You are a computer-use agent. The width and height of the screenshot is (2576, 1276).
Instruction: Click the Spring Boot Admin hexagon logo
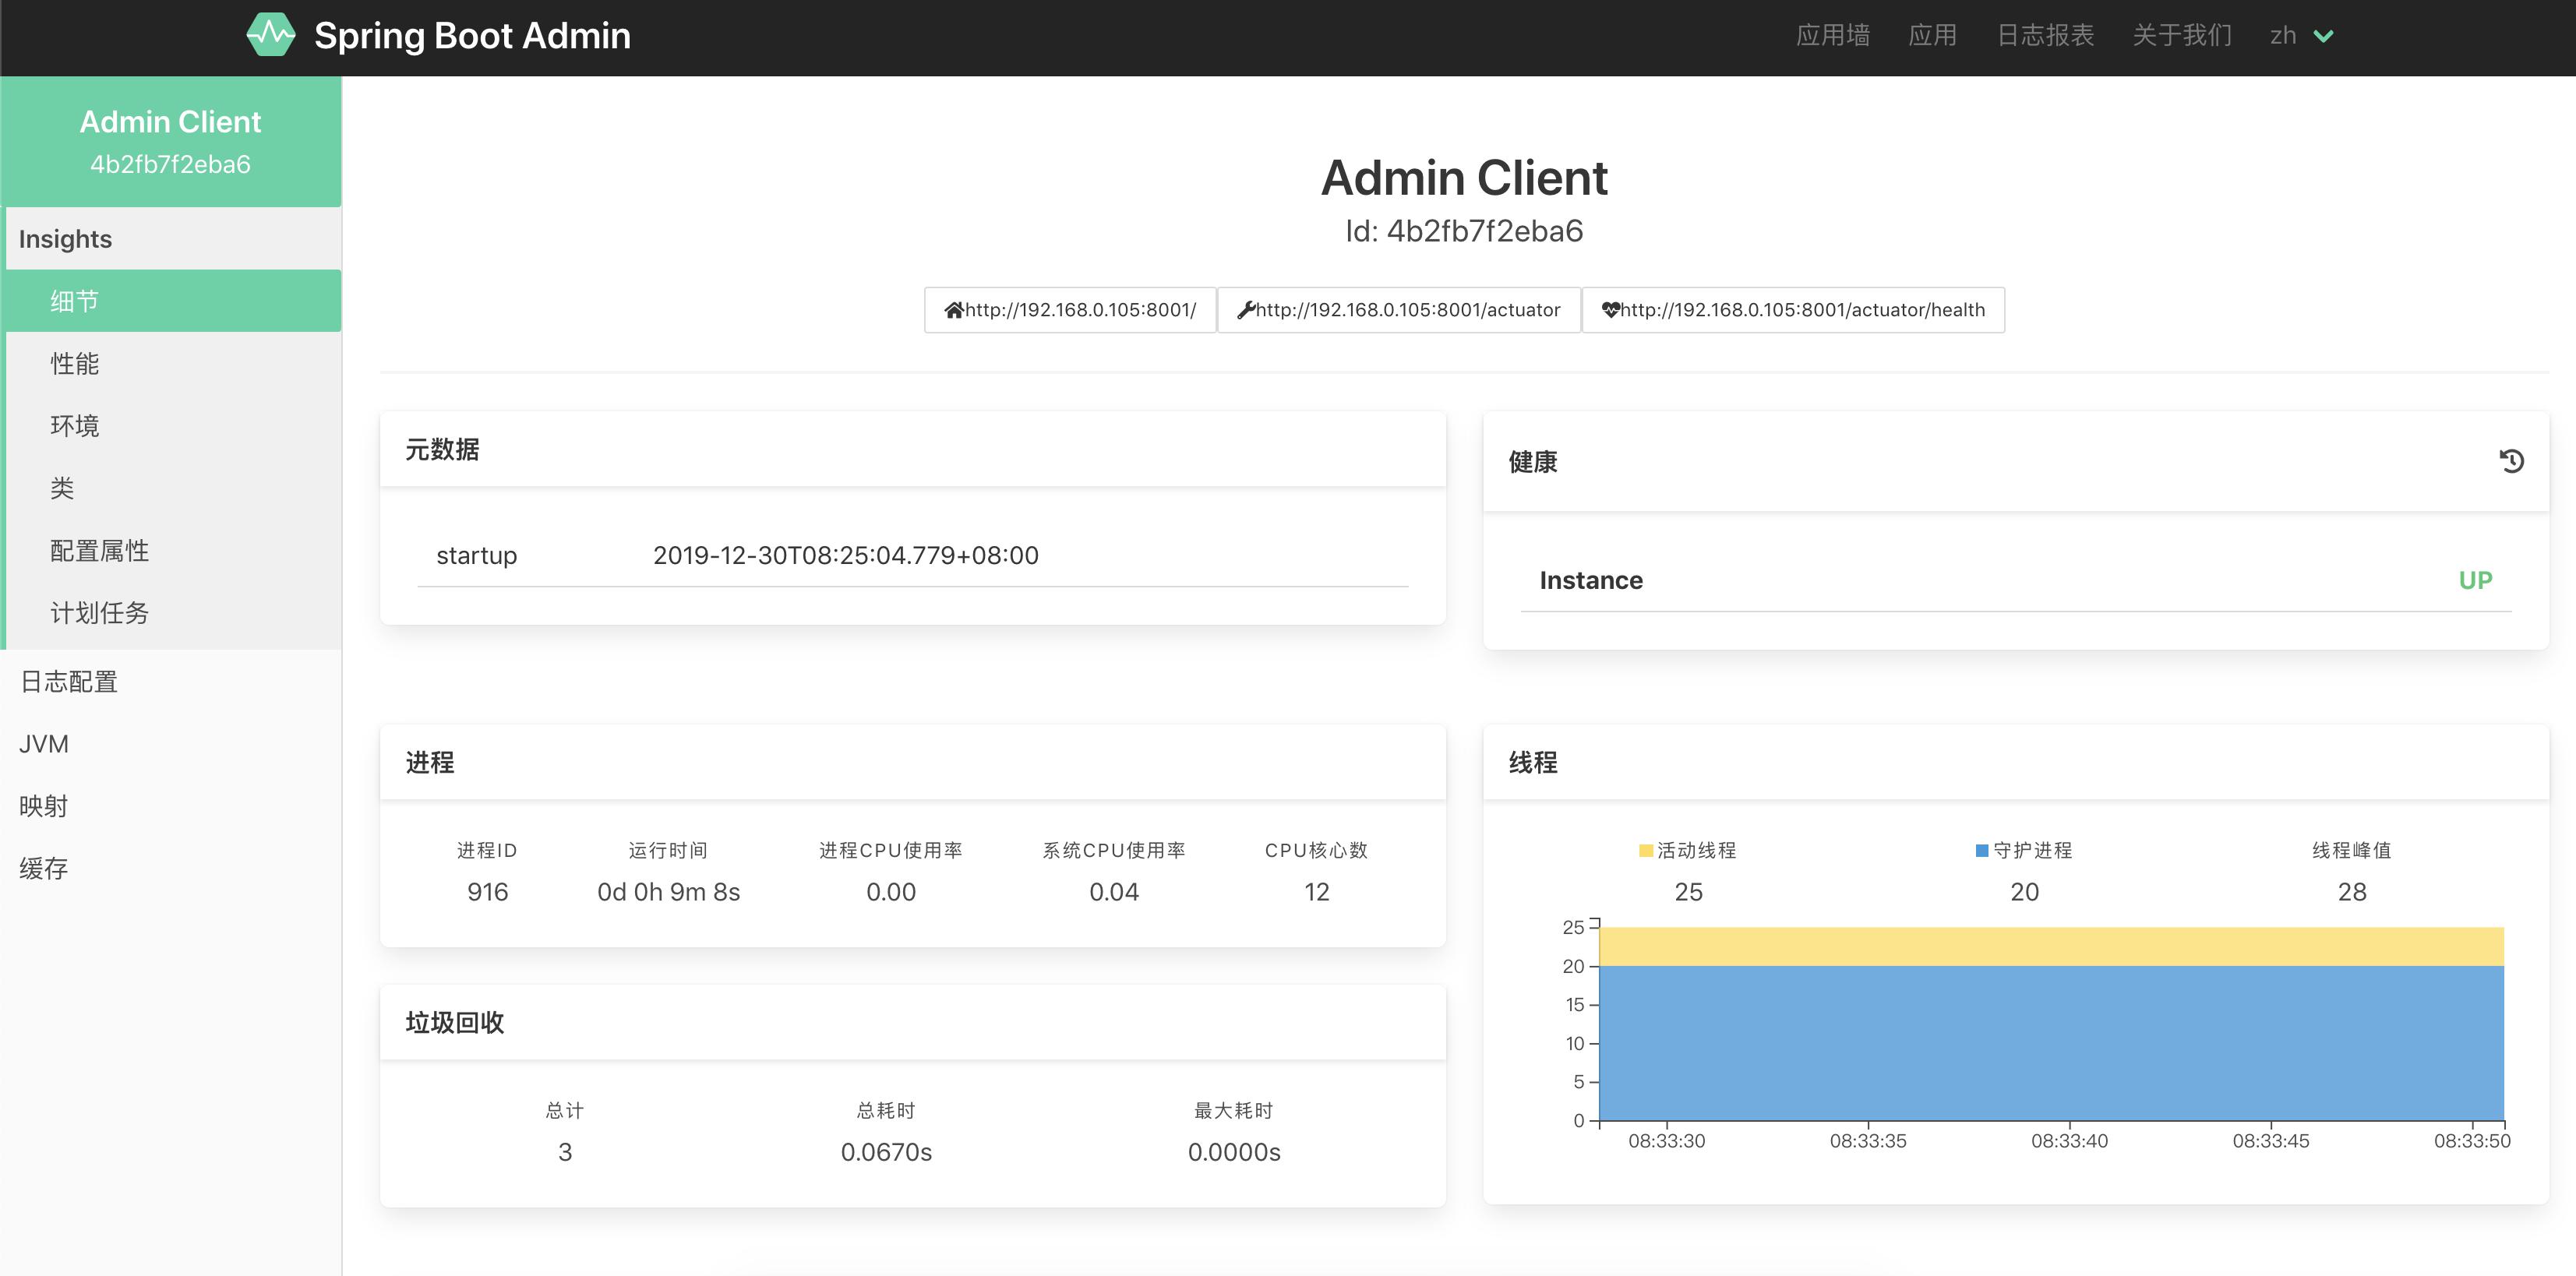pos(271,35)
